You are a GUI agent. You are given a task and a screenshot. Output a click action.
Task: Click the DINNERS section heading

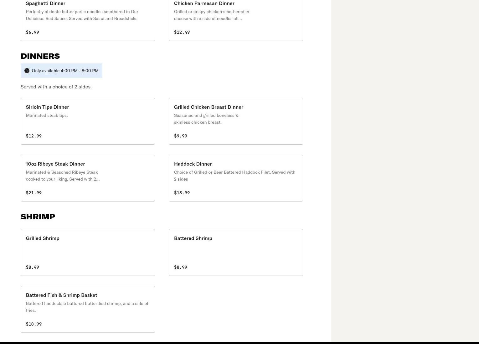point(40,56)
